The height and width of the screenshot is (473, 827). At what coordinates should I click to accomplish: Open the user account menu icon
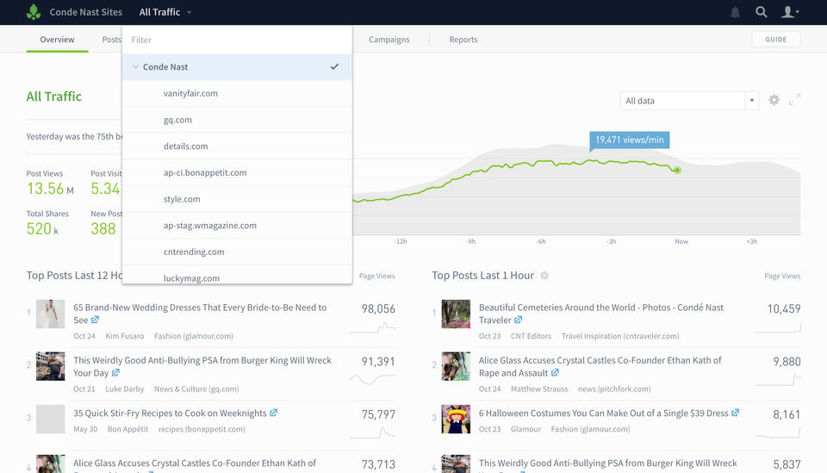790,11
